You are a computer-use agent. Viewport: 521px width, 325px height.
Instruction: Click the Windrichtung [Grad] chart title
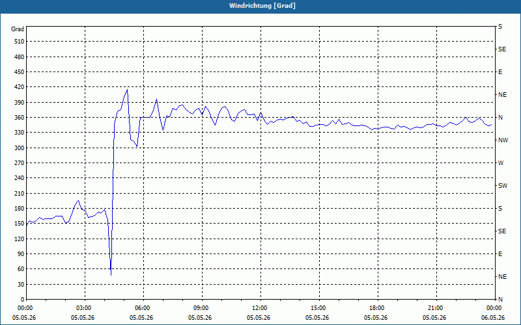(x=262, y=6)
